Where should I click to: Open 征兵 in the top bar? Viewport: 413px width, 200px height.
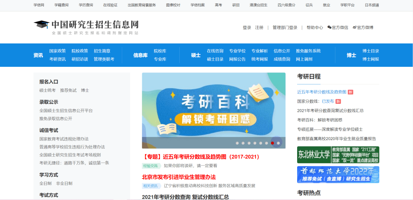309,5
